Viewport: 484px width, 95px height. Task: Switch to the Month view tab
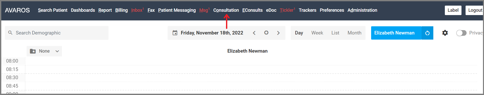click(354, 33)
